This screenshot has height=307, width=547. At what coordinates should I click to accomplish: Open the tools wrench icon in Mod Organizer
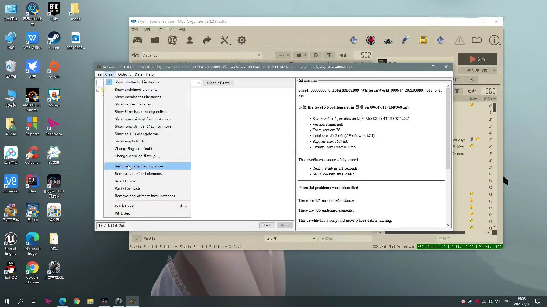(224, 40)
